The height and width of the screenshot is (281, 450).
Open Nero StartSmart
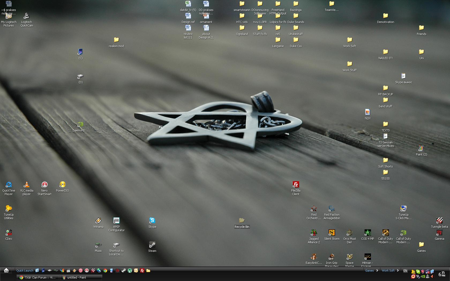[44, 185]
